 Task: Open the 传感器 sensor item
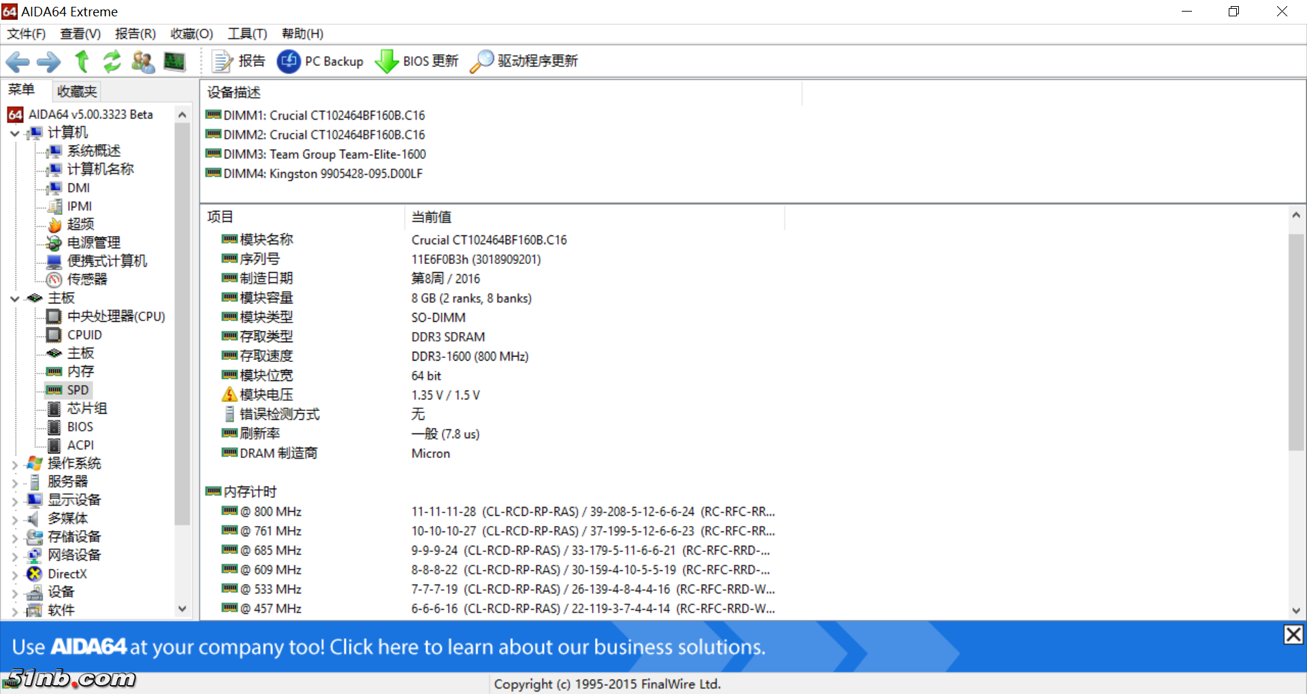click(86, 279)
